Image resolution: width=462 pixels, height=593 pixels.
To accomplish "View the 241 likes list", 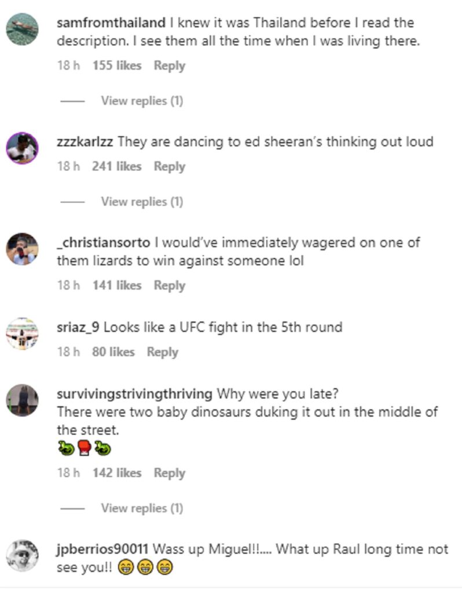I will [x=116, y=166].
